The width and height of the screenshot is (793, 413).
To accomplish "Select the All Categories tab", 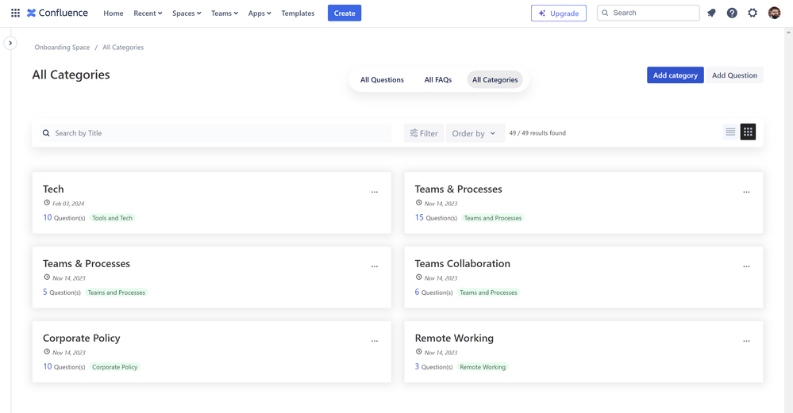I will (x=495, y=80).
